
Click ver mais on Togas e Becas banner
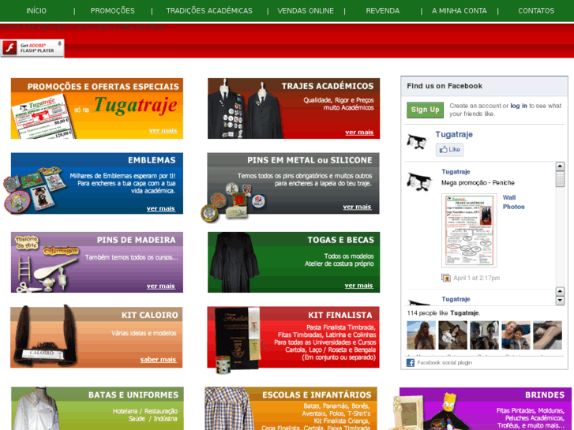click(358, 286)
